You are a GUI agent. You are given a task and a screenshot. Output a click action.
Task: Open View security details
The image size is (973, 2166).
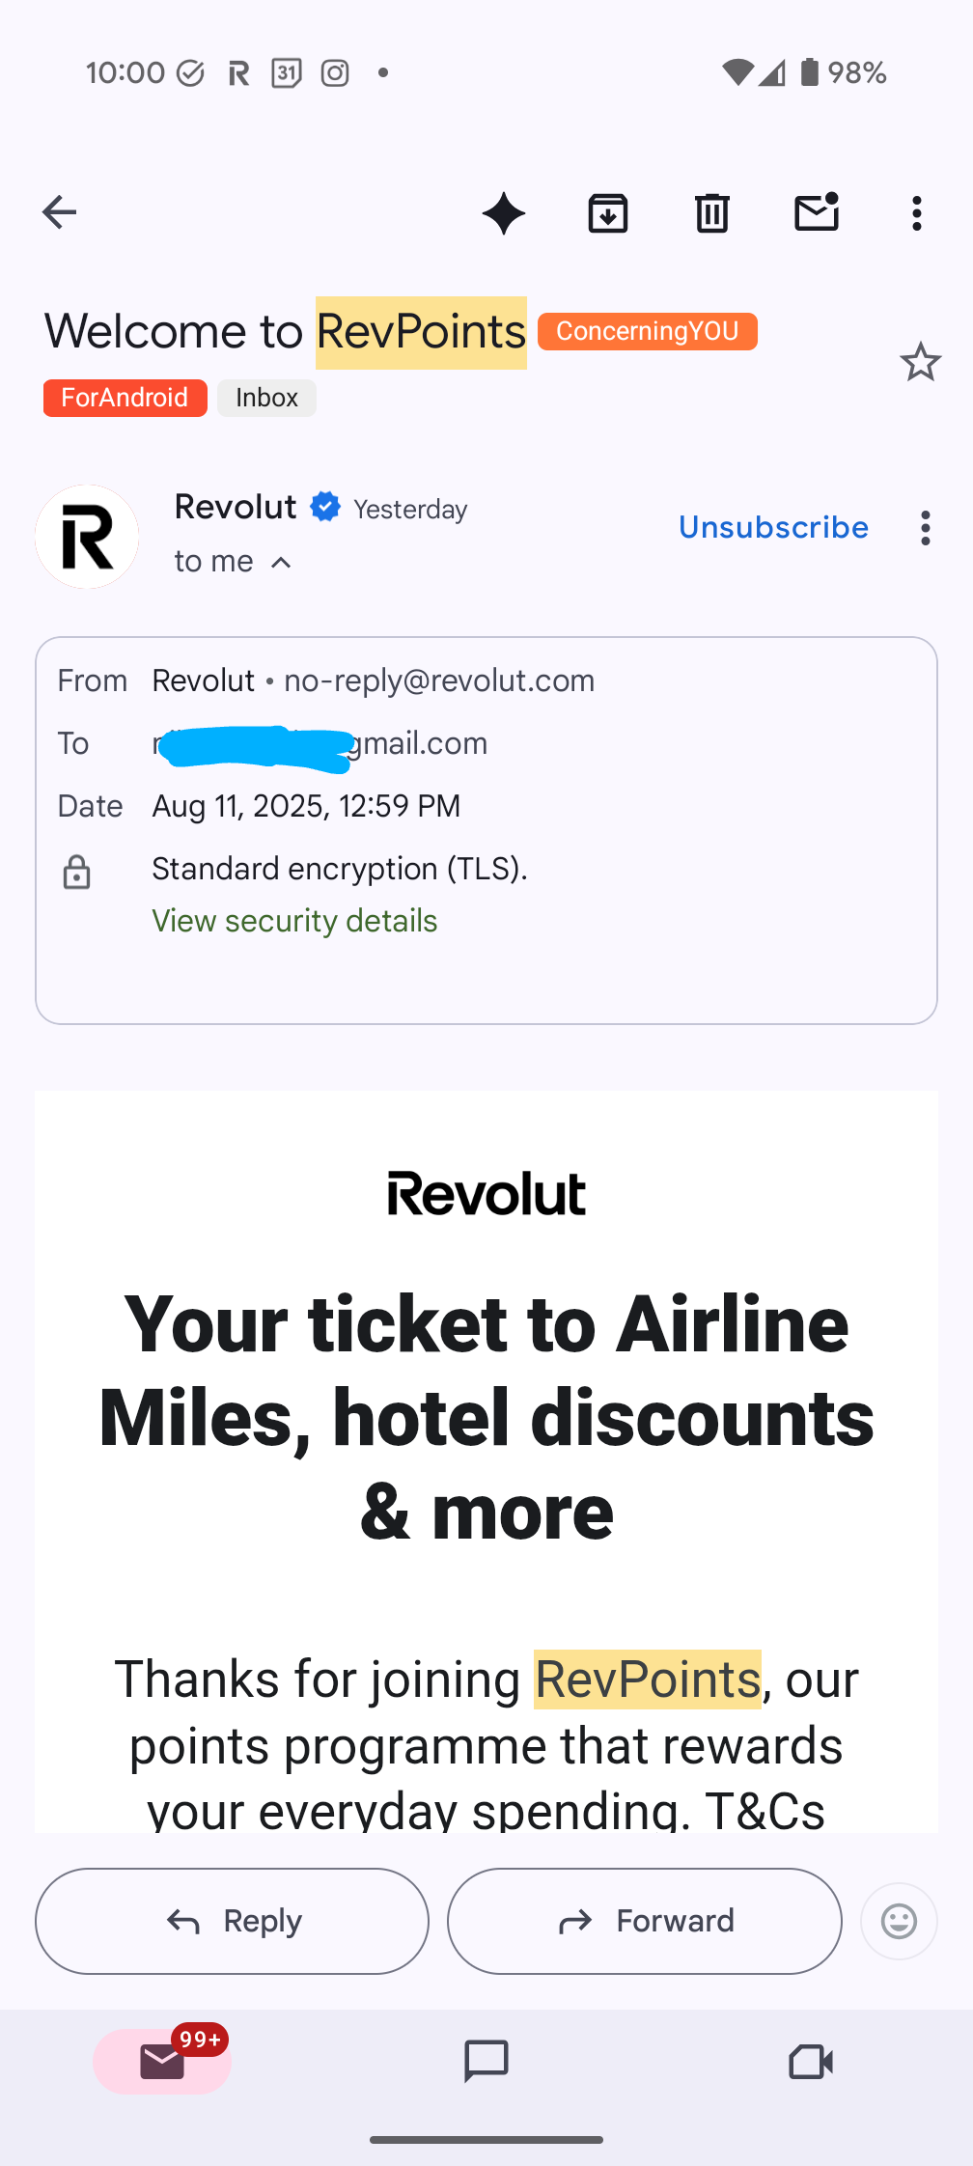point(294,921)
